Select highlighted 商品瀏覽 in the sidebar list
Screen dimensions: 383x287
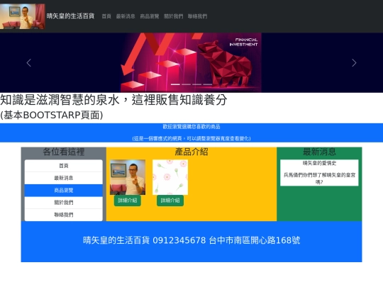[x=64, y=191]
